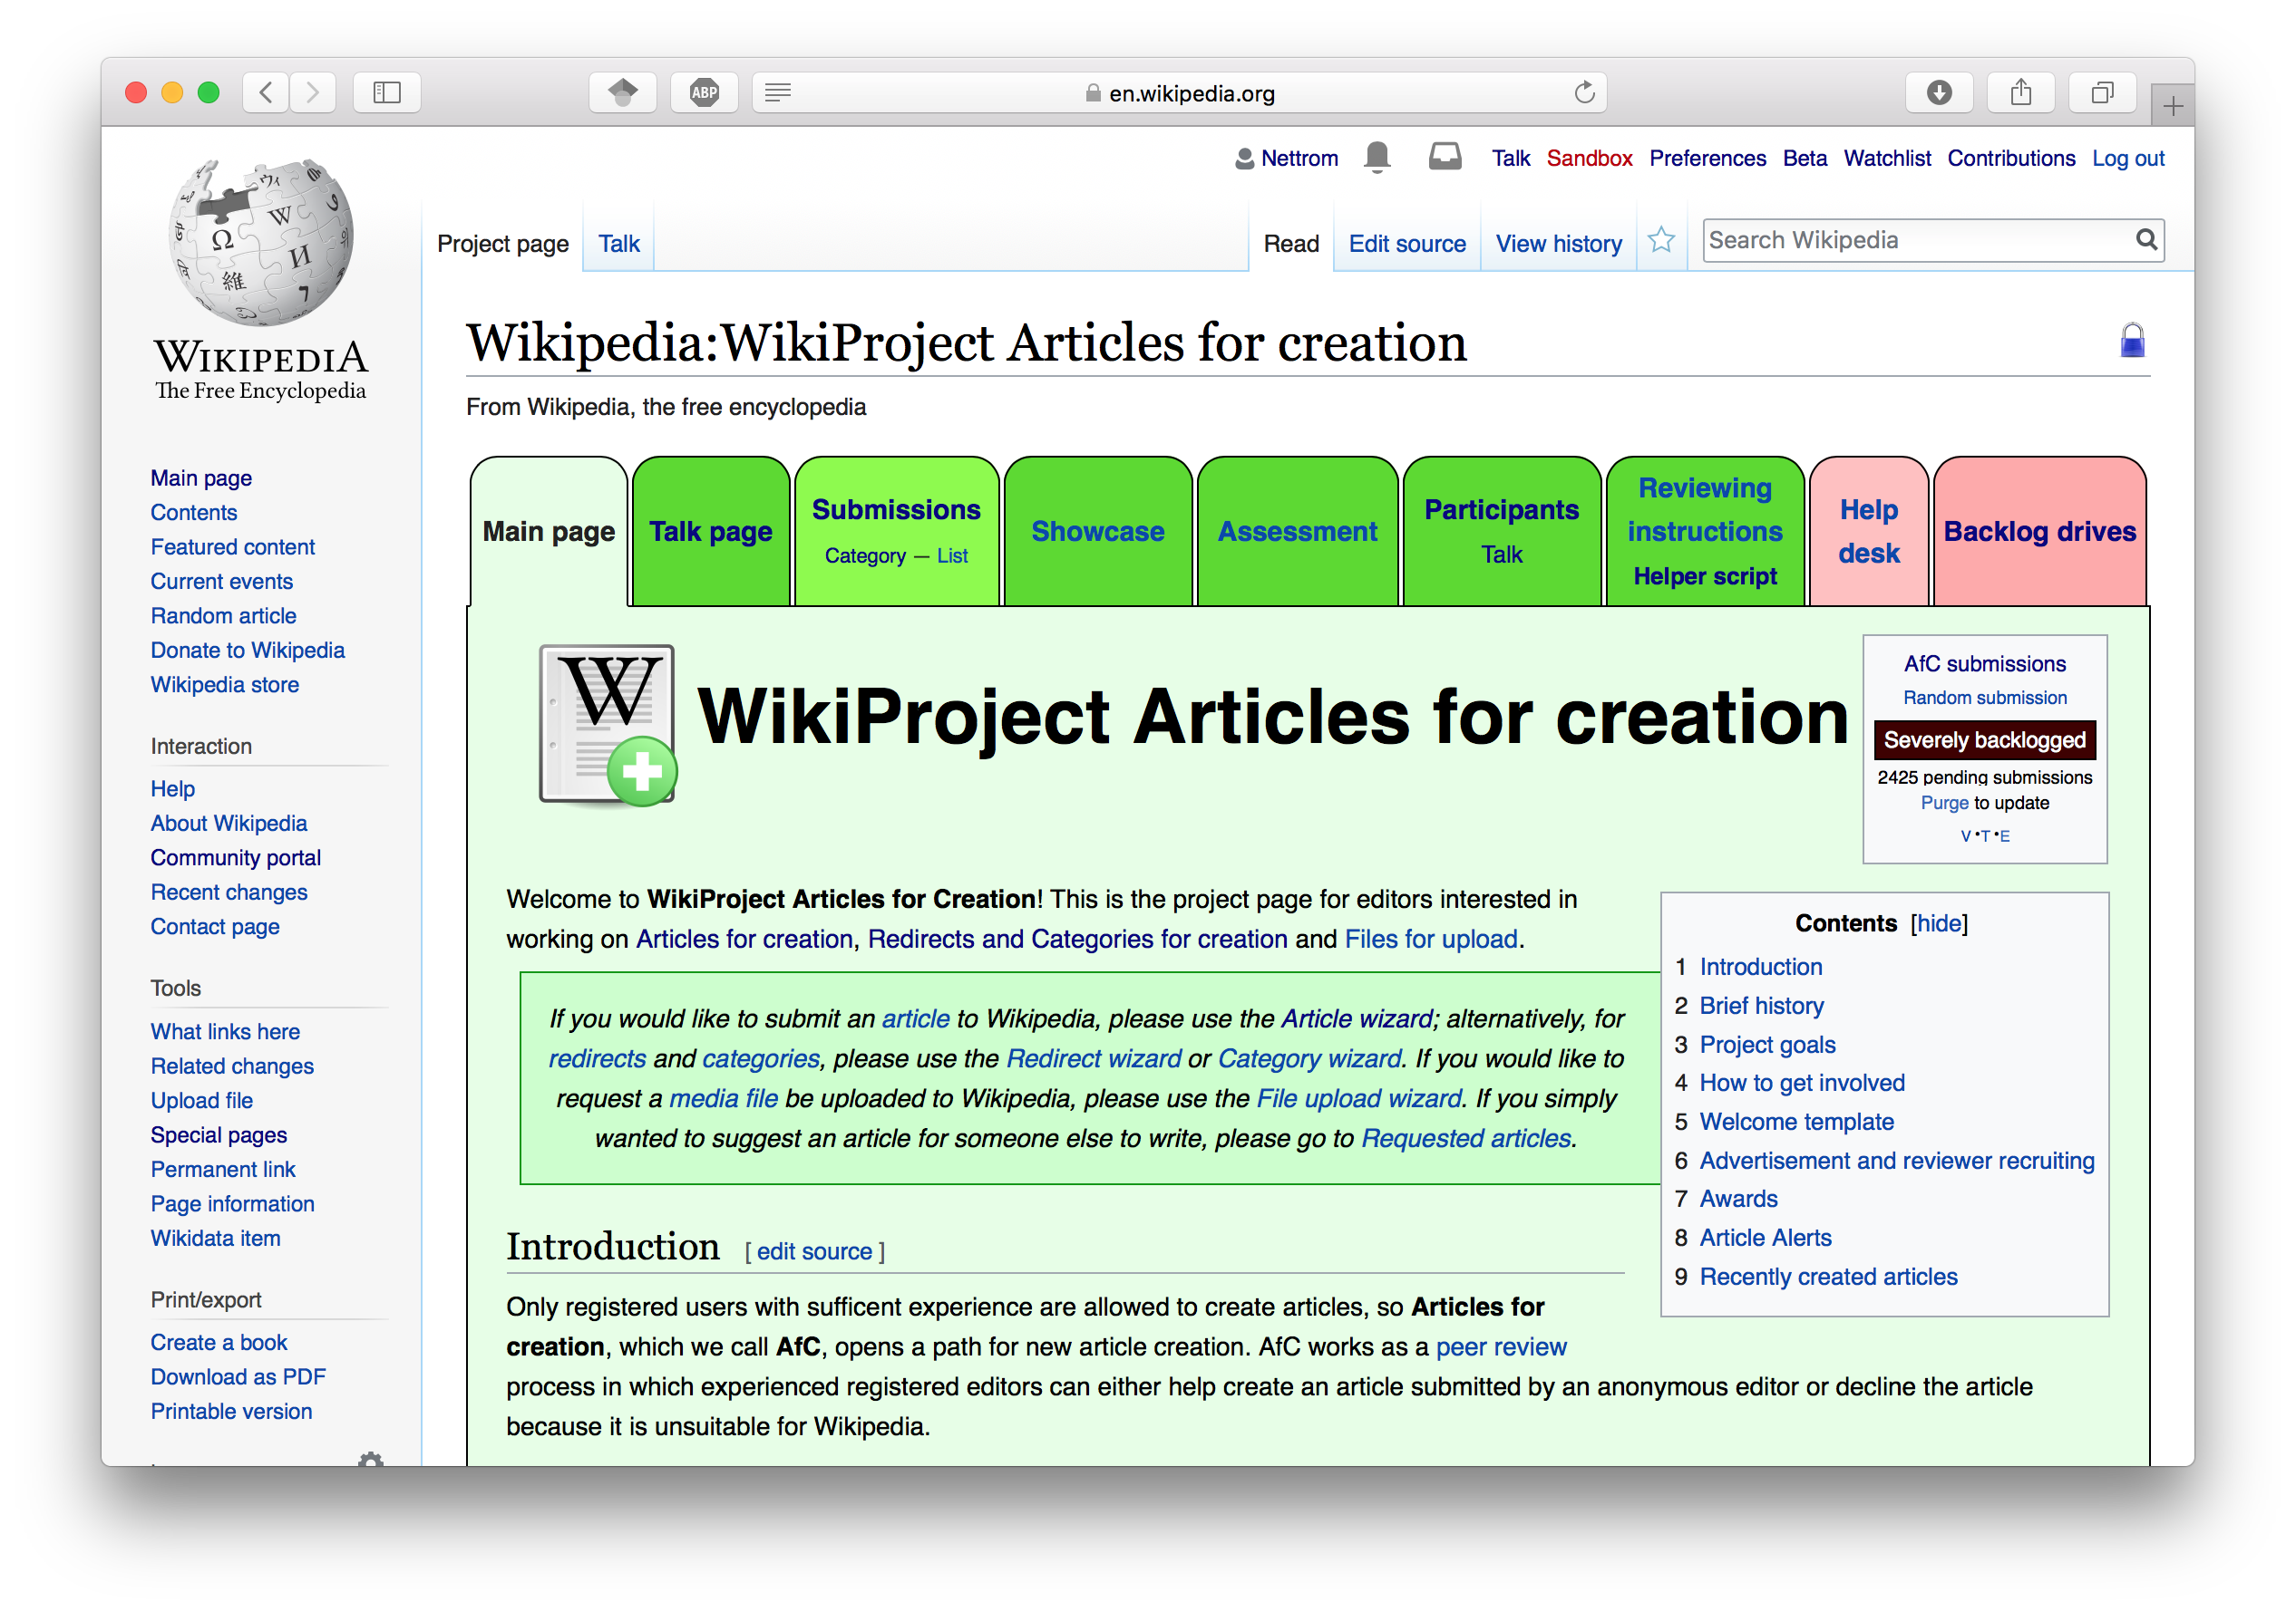Show all tabs overview icon
Viewport: 2296px width, 1611px height.
coord(2103,93)
